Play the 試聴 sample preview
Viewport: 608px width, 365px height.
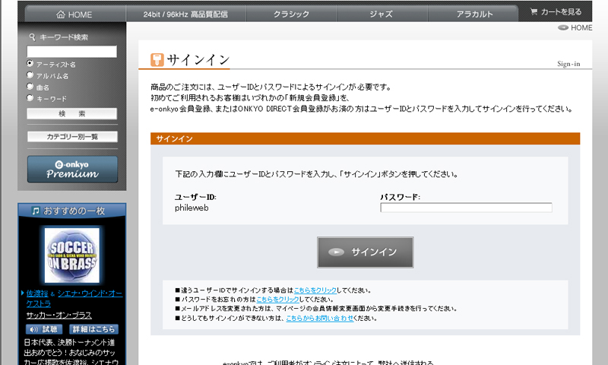[x=44, y=329]
